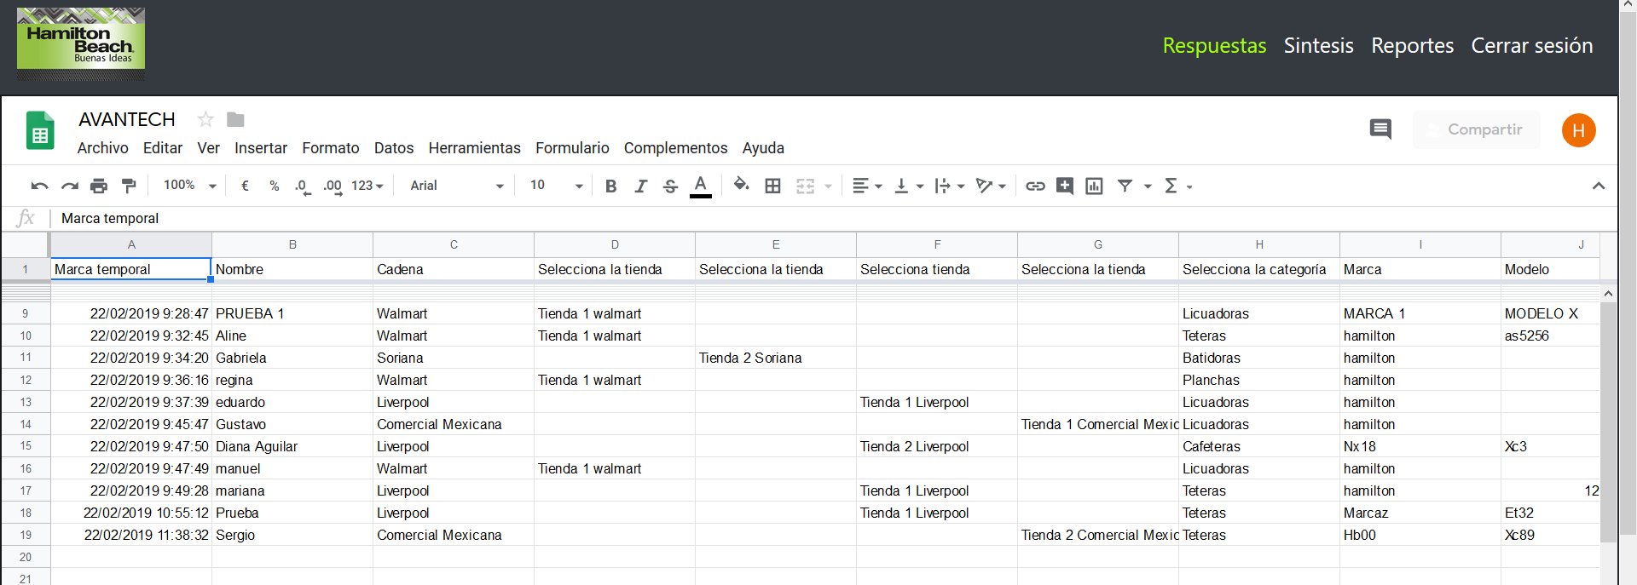The width and height of the screenshot is (1637, 585).
Task: Open the Formulario menu
Action: click(x=572, y=148)
